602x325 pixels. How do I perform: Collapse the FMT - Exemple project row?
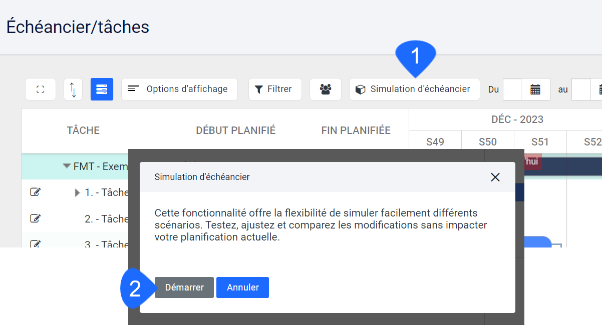click(x=66, y=166)
